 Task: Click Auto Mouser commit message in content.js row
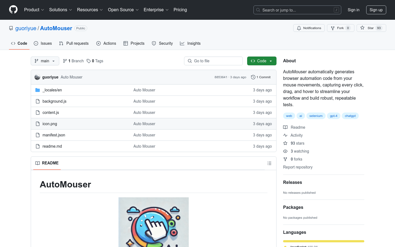pos(144,113)
